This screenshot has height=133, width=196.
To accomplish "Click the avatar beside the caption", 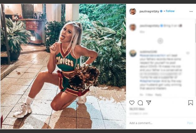I will point(133,27).
